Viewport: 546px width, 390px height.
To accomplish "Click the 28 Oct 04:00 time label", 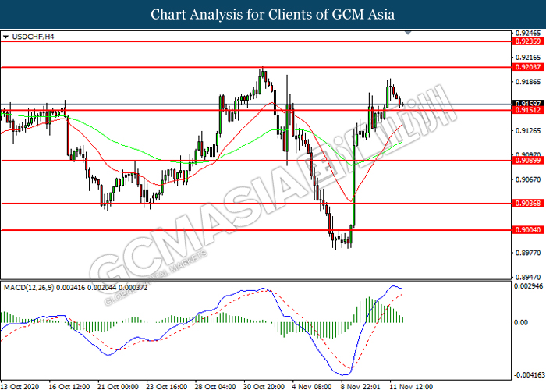I will point(215,386).
